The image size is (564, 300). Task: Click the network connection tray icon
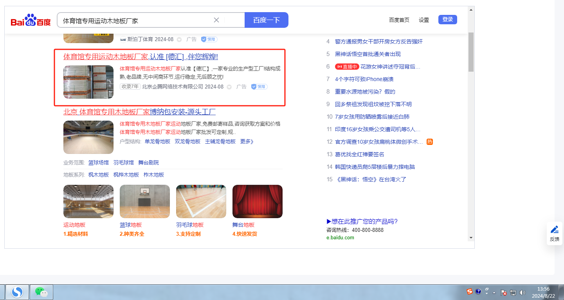(x=513, y=292)
